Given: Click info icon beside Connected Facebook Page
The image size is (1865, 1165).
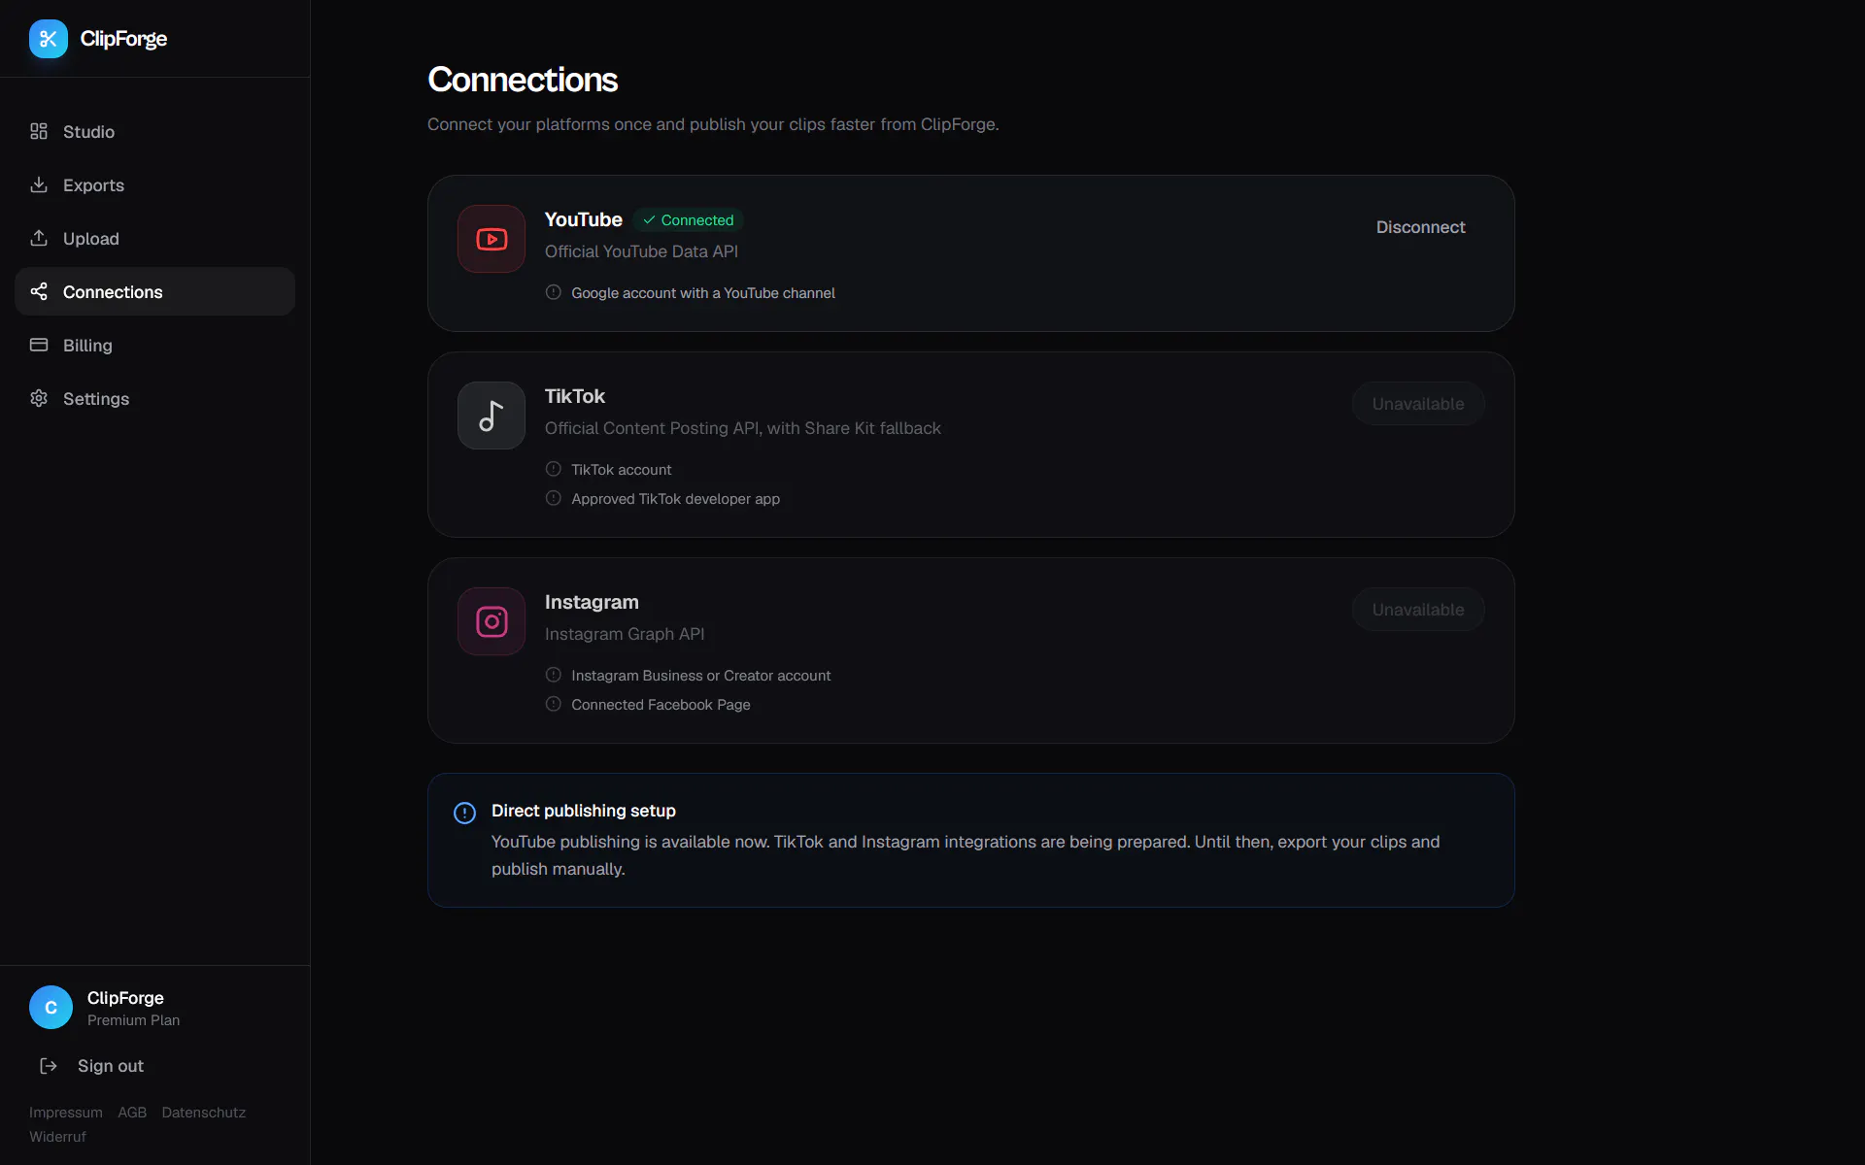Looking at the screenshot, I should point(554,704).
